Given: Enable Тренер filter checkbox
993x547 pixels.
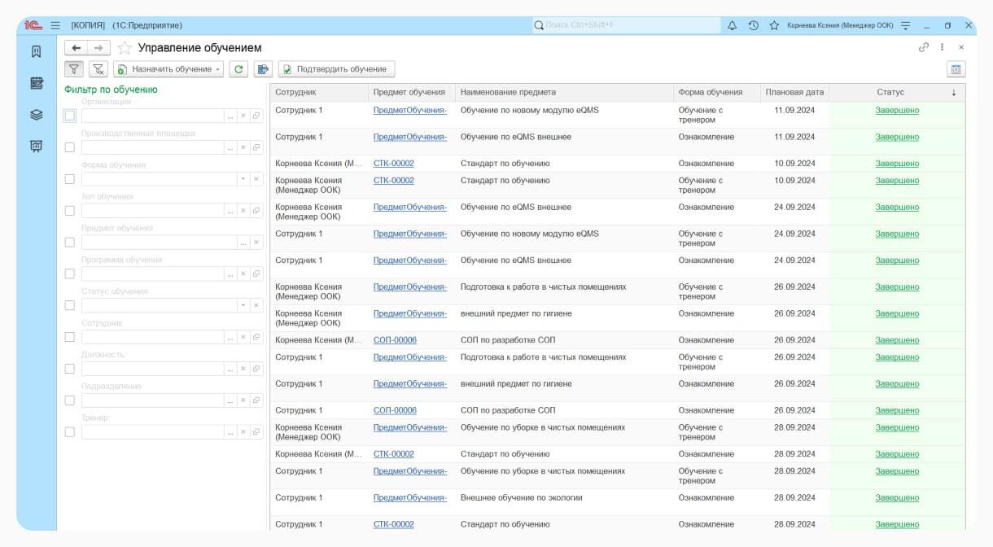Looking at the screenshot, I should click(x=69, y=432).
